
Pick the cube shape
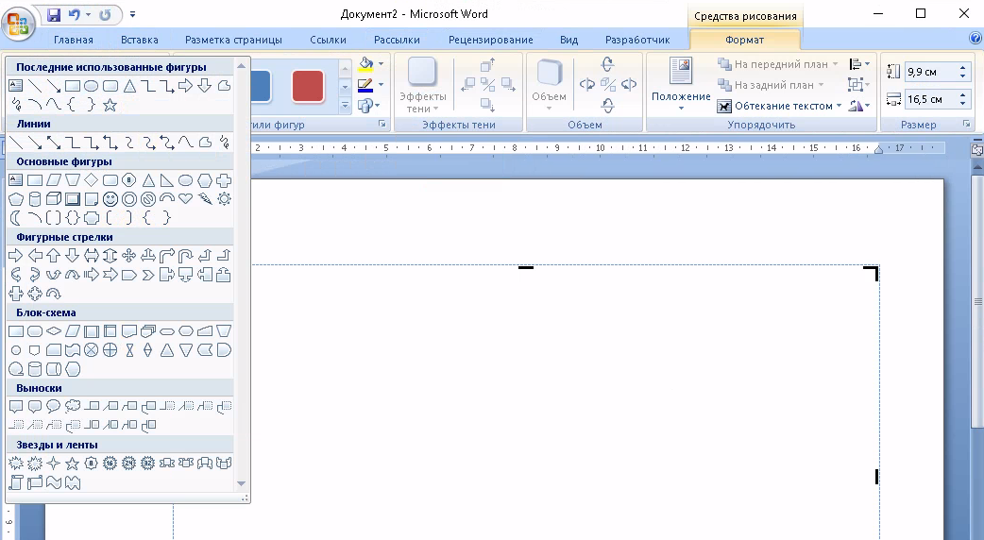[54, 199]
